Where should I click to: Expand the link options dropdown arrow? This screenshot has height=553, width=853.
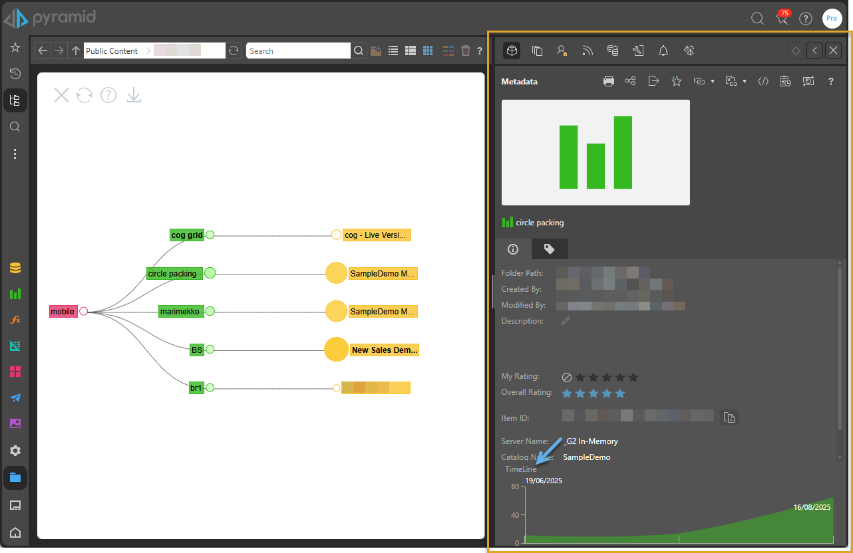(x=713, y=82)
